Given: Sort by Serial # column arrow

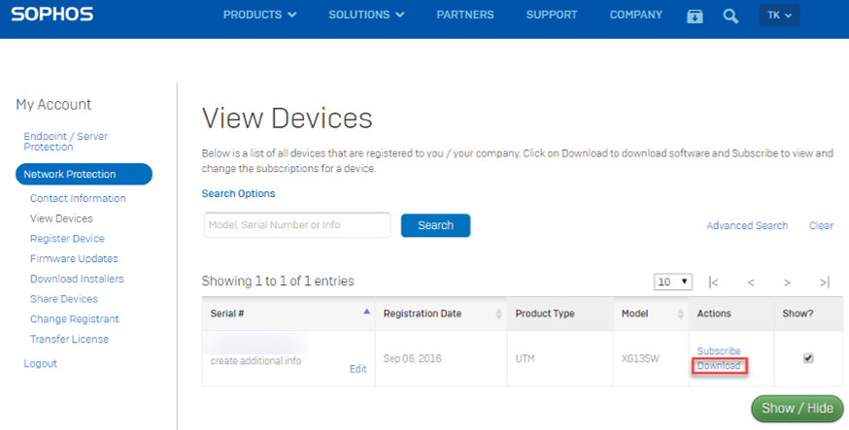Looking at the screenshot, I should pos(366,313).
